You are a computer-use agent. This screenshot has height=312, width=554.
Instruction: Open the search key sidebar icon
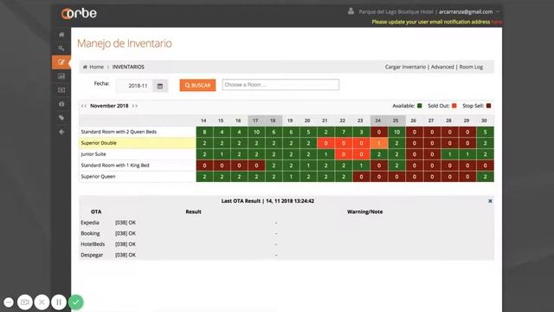(61, 49)
